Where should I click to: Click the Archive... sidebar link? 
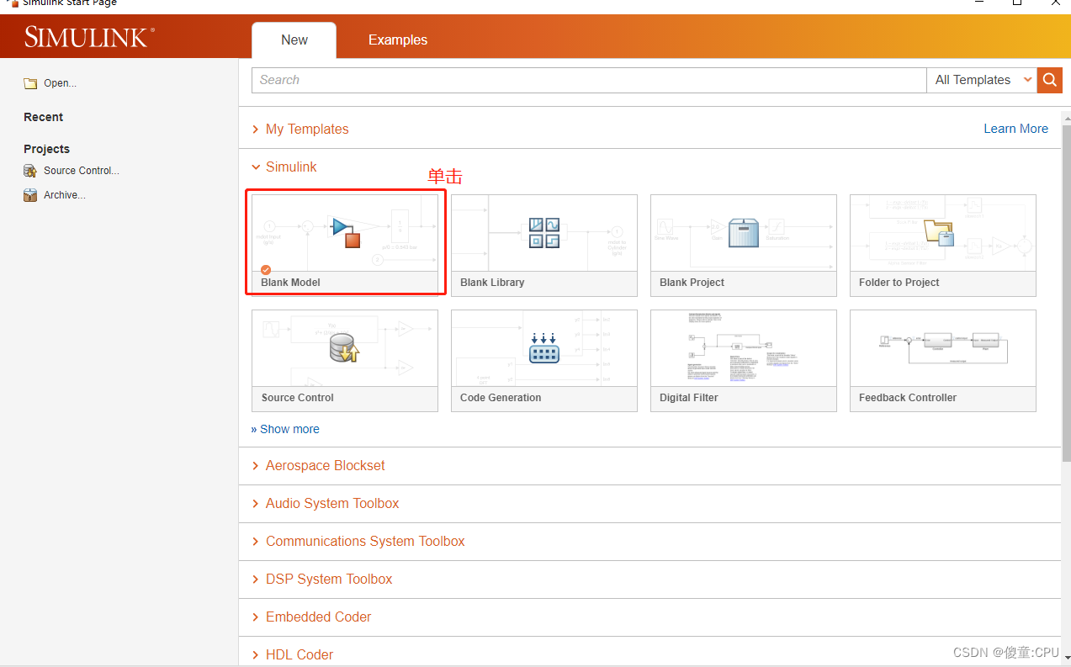click(65, 195)
